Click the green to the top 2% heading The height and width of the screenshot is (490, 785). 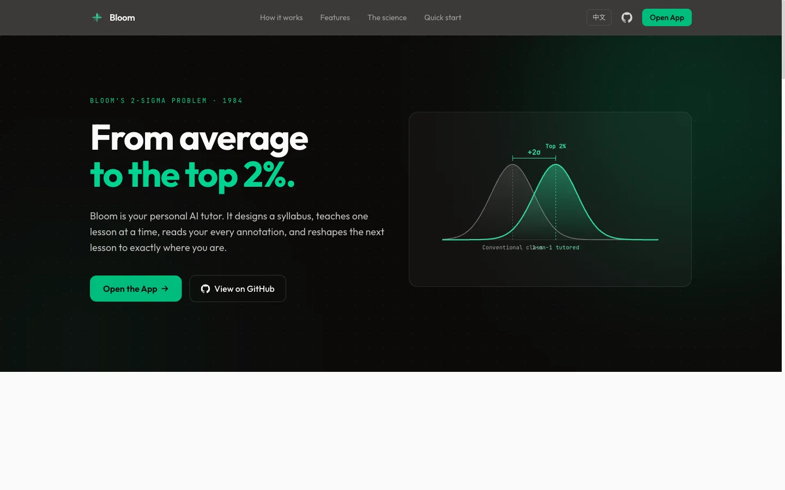pos(192,175)
